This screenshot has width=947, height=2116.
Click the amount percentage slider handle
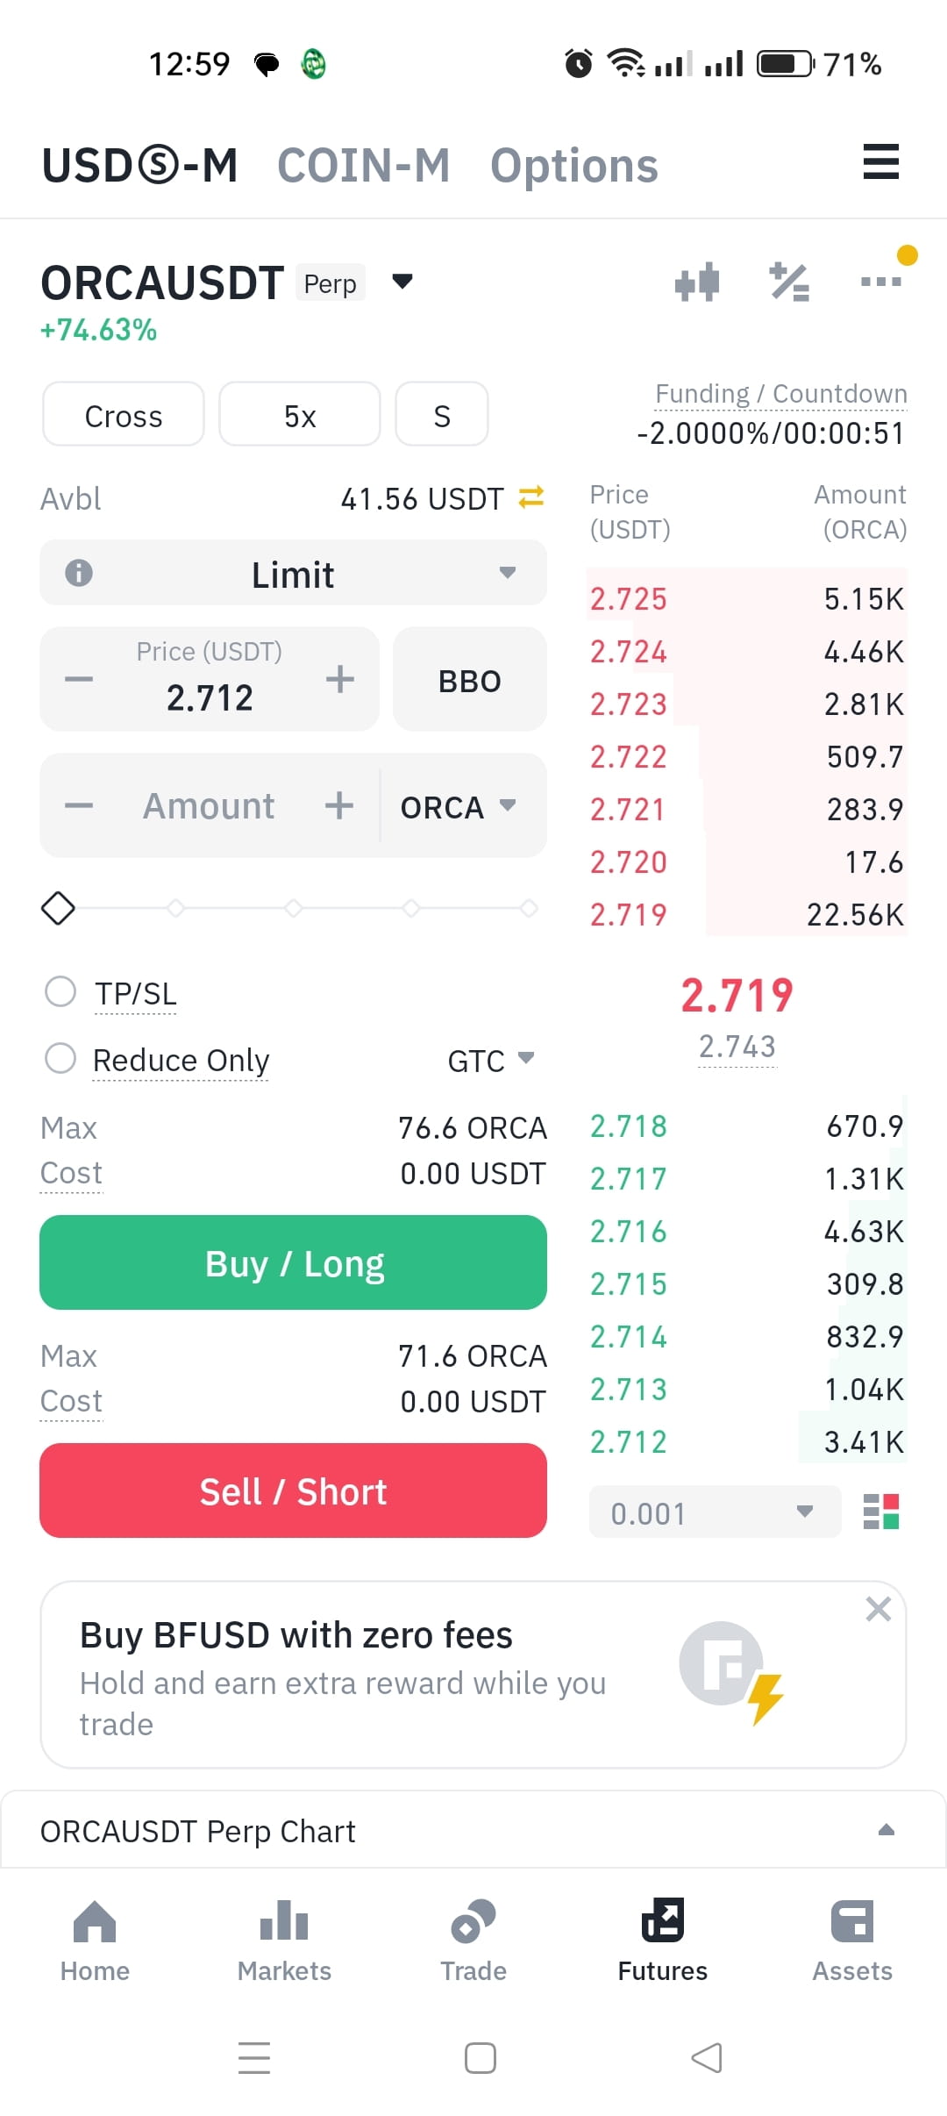[x=58, y=908]
